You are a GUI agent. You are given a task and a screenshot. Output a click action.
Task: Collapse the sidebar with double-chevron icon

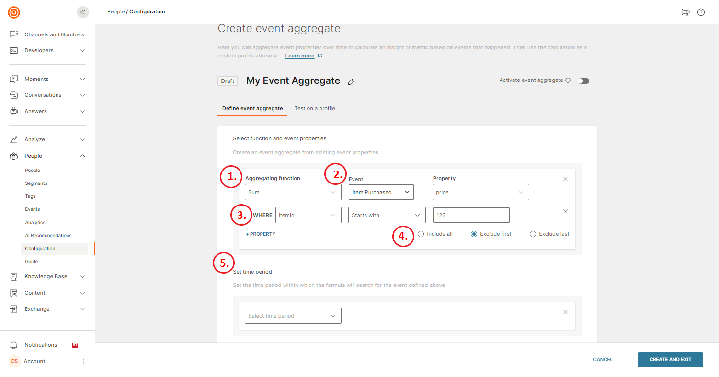83,12
